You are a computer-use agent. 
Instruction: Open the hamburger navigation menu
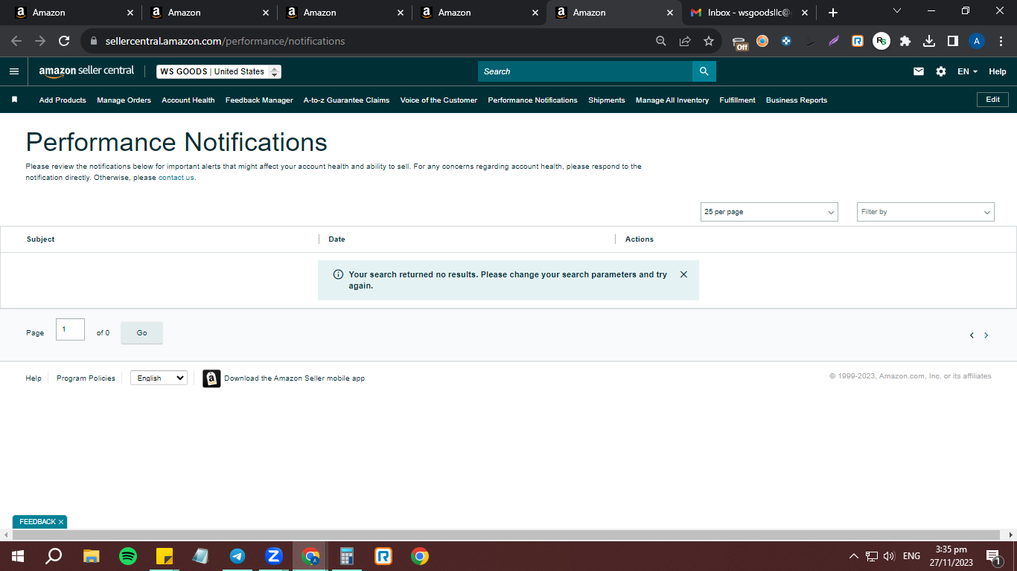coord(14,71)
